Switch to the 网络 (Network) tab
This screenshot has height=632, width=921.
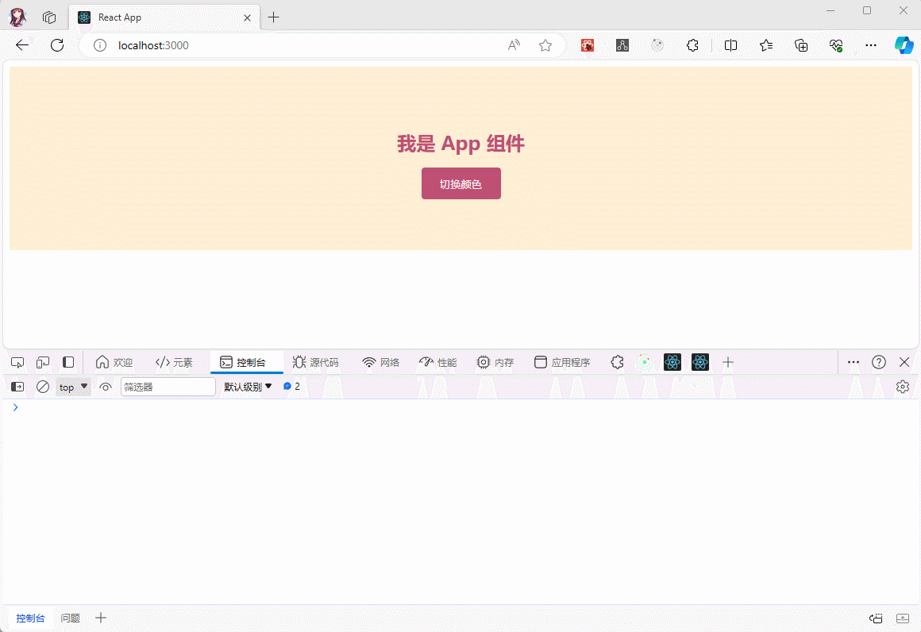[x=380, y=362]
